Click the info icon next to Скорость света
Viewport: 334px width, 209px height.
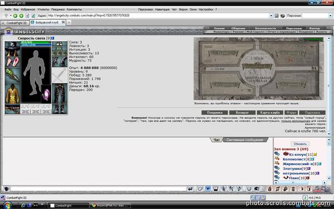(53, 38)
